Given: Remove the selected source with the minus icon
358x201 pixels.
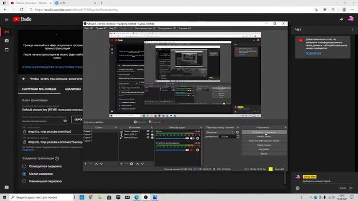Looking at the screenshot, I should click(x=126, y=164).
